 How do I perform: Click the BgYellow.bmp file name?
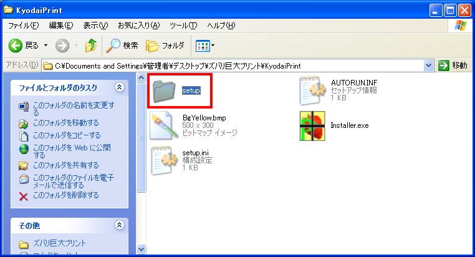pos(204,118)
